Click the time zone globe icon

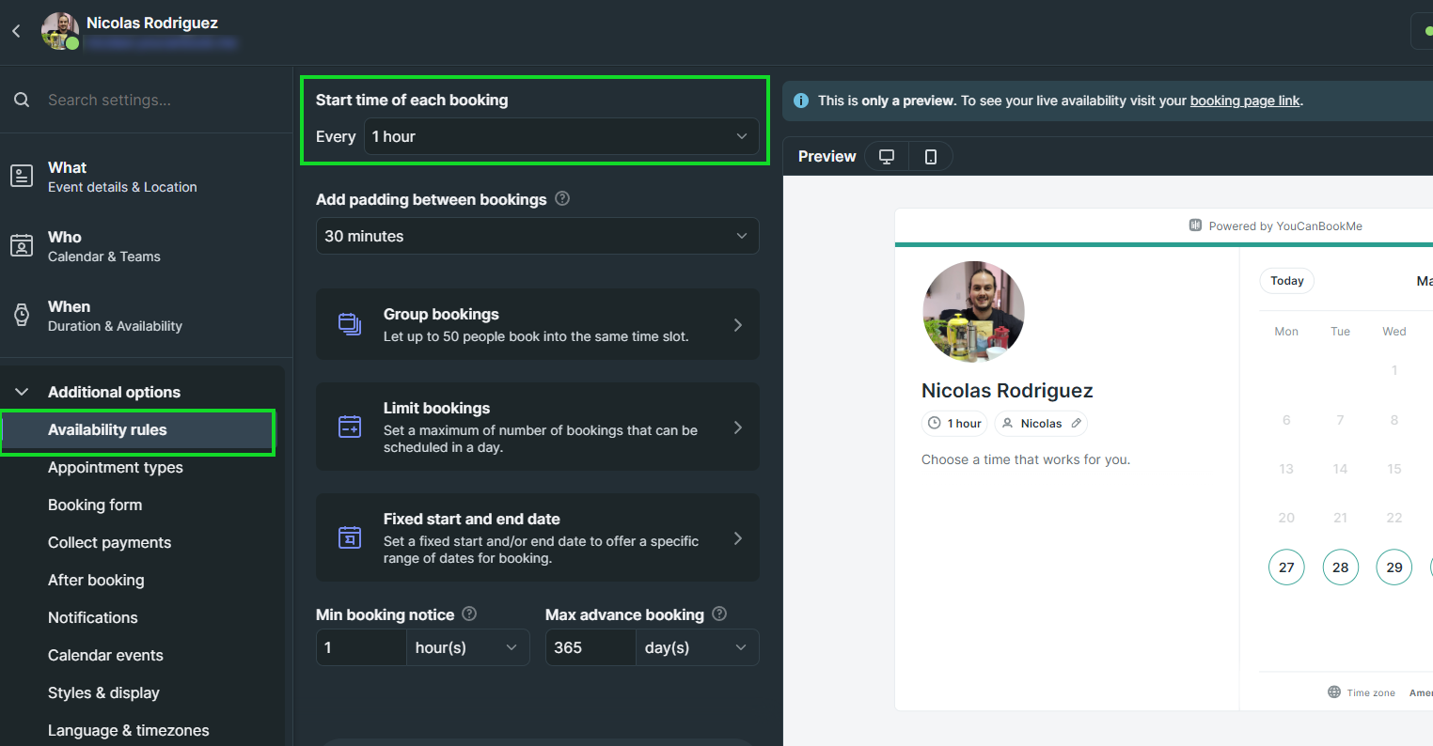(x=1334, y=692)
